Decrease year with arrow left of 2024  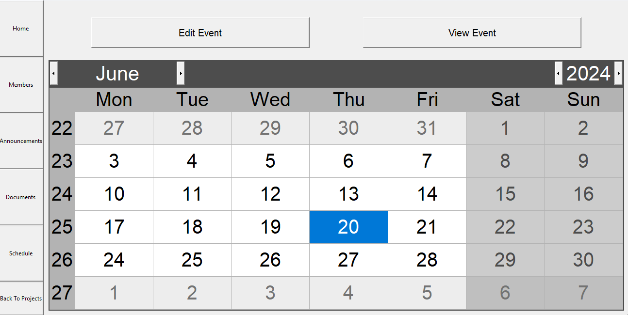(559, 74)
